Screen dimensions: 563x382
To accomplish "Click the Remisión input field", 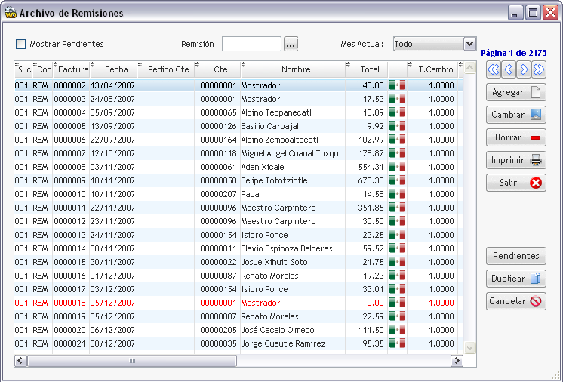I will pyautogui.click(x=252, y=44).
